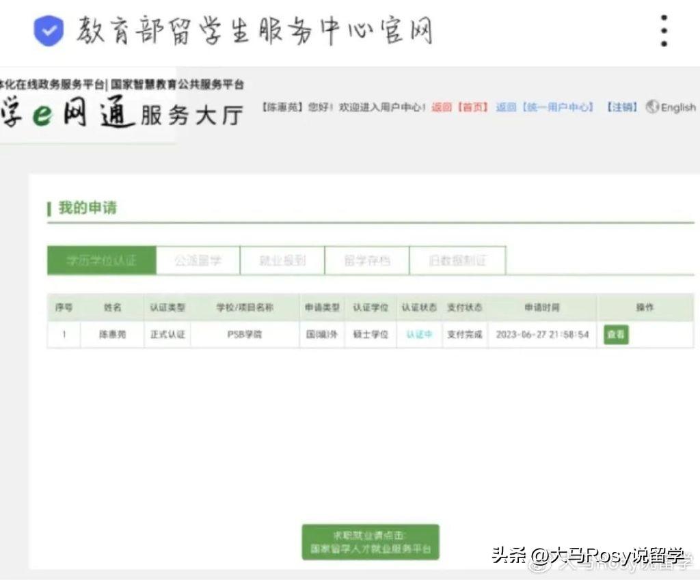This screenshot has width=700, height=580.
Task: Log out via the 【注销】 link
Action: pyautogui.click(x=622, y=107)
